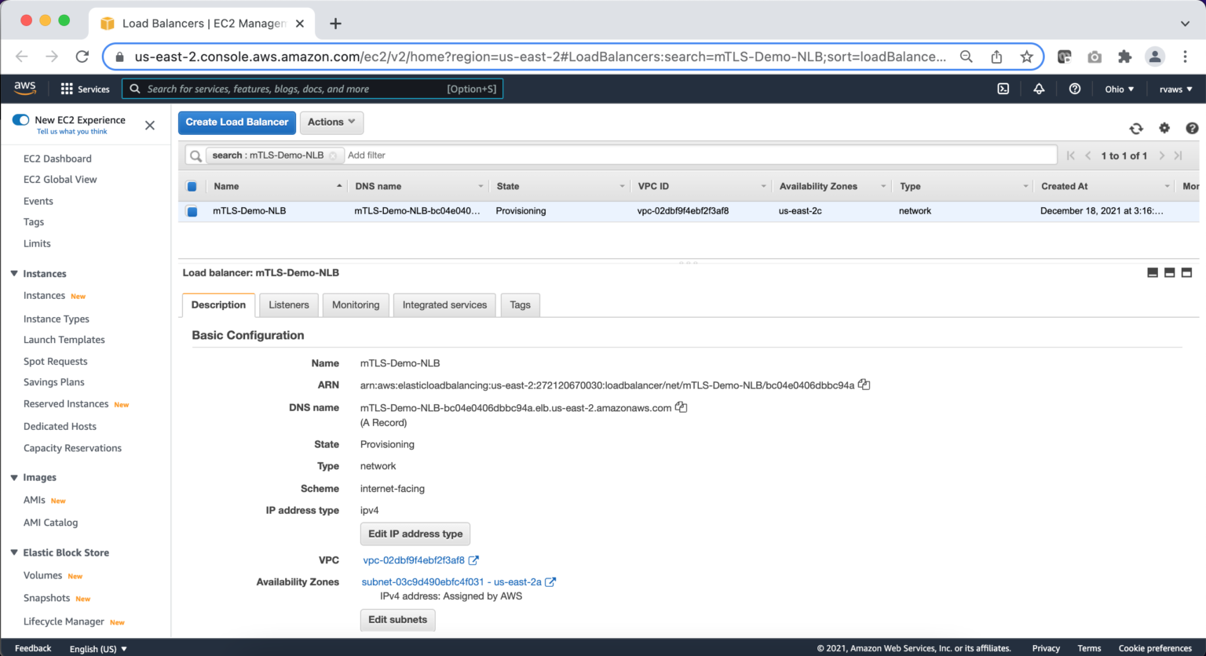Maximize details pane with last layout icon

[1186, 272]
